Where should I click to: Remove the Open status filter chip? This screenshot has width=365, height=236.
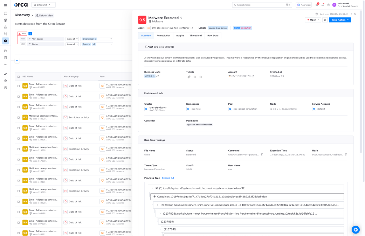(x=89, y=44)
